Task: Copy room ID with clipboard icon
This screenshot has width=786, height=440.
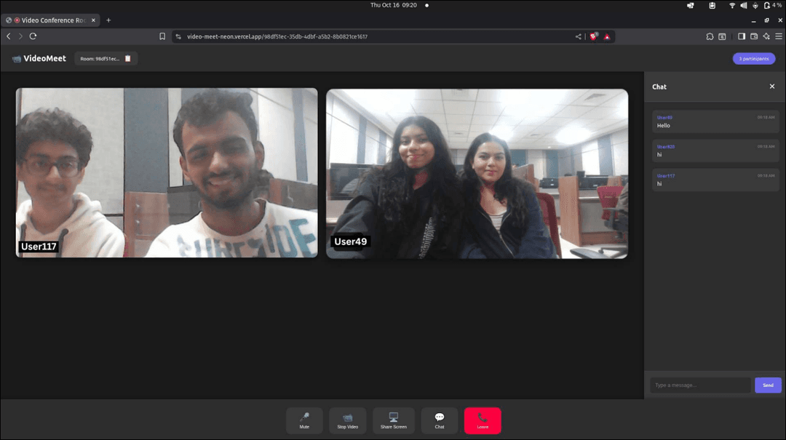Action: pos(128,58)
